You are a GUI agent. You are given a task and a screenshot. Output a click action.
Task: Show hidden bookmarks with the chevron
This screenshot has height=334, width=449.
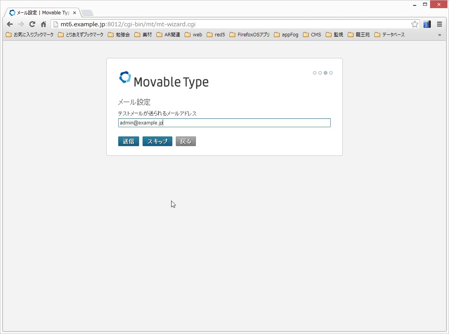click(x=440, y=35)
